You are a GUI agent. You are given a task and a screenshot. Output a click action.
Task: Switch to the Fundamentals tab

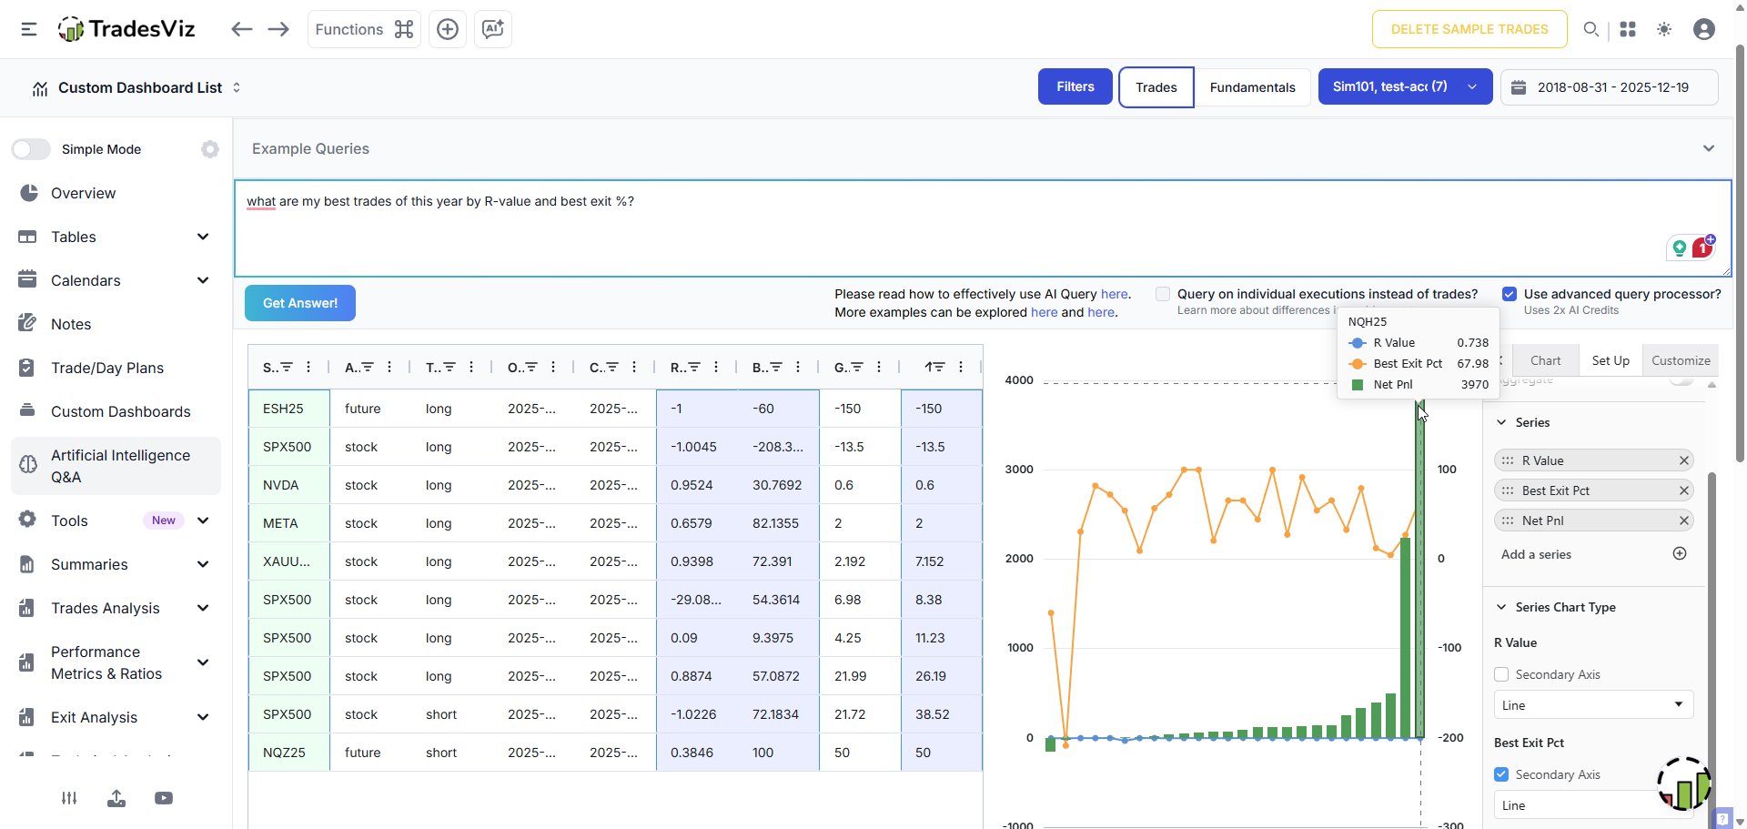pyautogui.click(x=1252, y=87)
